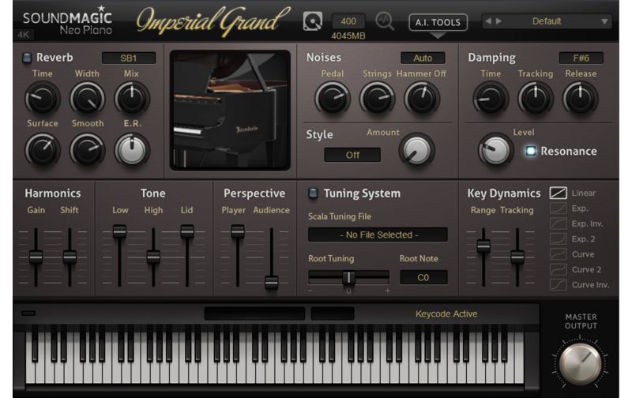
Task: Click the Style Amount knob
Action: [x=417, y=150]
